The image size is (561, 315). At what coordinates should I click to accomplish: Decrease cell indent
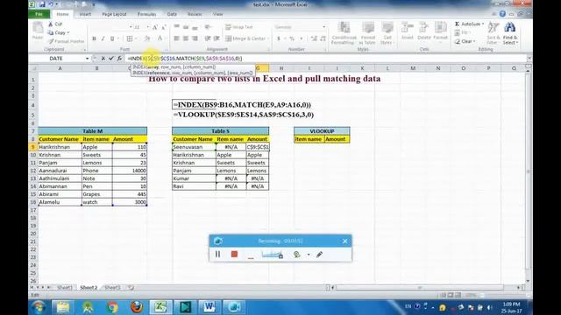pos(208,38)
